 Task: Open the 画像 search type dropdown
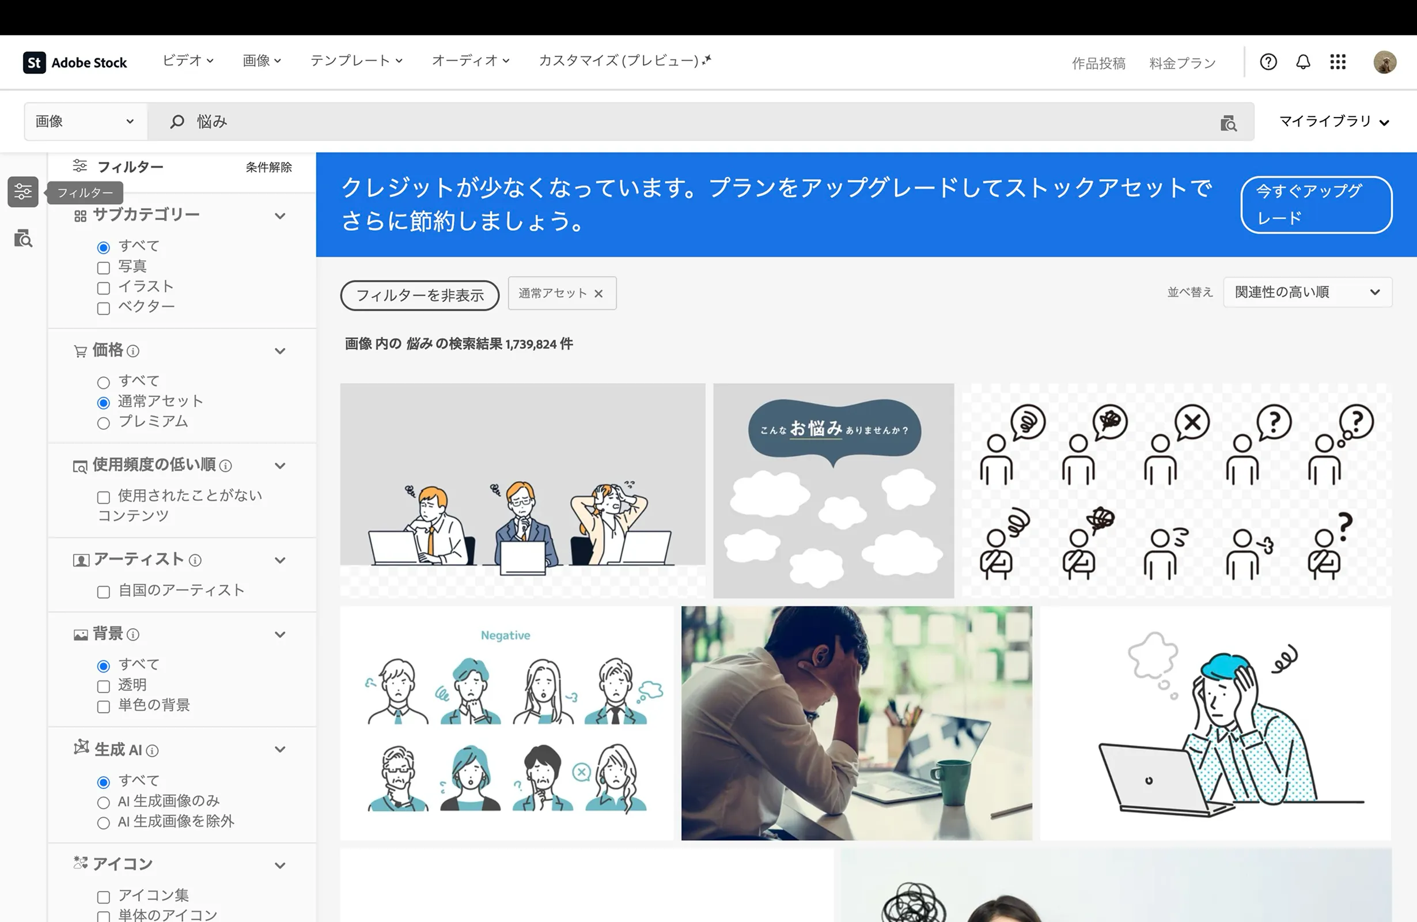[x=85, y=122]
